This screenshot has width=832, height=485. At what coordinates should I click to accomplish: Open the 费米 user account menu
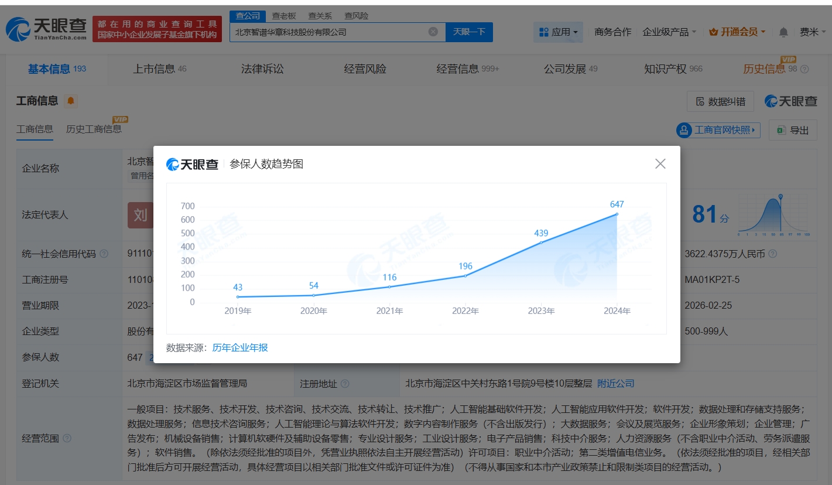(812, 32)
